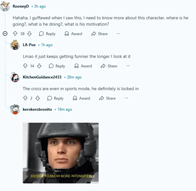196x191 pixels.
Task: Open kerokerobronito's avatar profile picture
Action: [x=15, y=109]
